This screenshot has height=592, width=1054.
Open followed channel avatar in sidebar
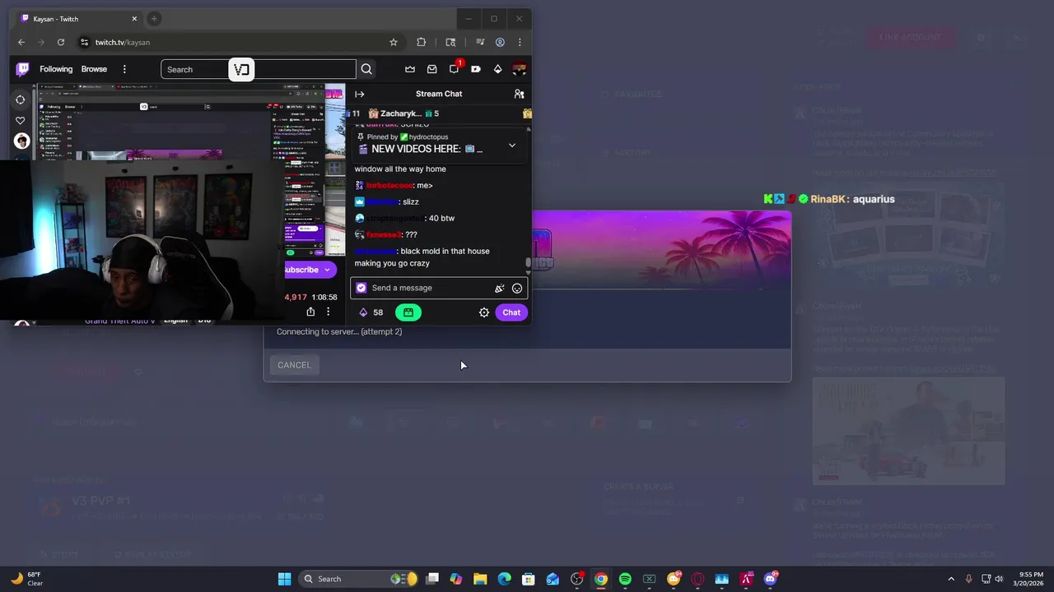pos(22,141)
